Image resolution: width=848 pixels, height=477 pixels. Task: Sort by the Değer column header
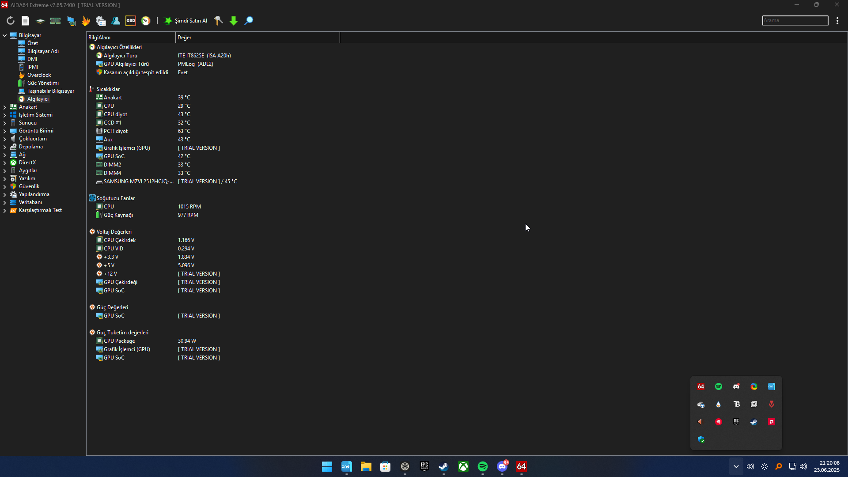[x=257, y=38]
